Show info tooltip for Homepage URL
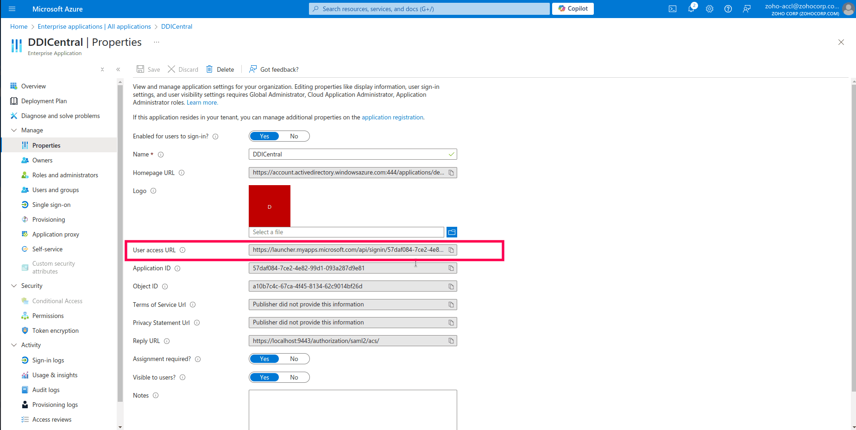Screen dimensions: 856x430 182,173
